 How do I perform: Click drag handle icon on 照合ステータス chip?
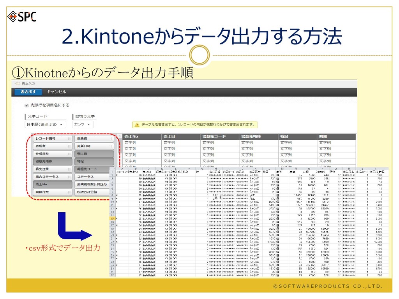tap(69, 177)
